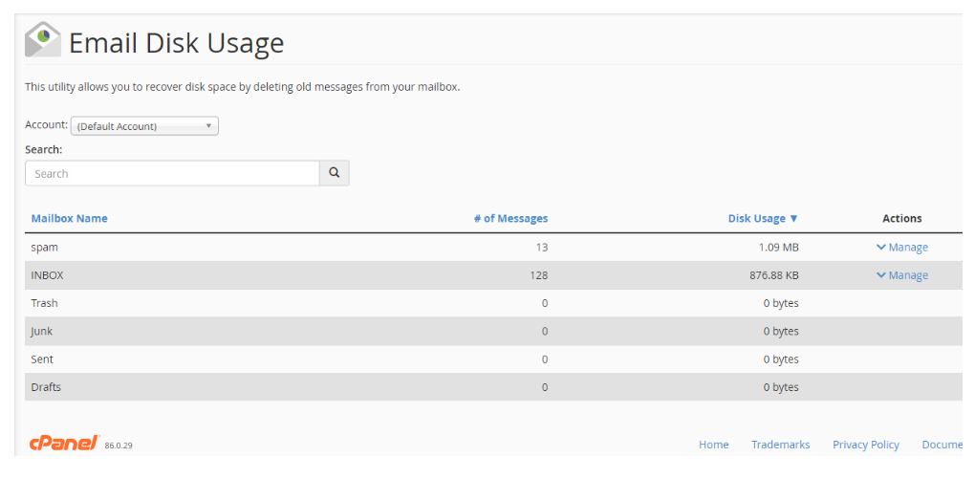The height and width of the screenshot is (479, 975).
Task: Click the cPanel logo
Action: pyautogui.click(x=64, y=443)
